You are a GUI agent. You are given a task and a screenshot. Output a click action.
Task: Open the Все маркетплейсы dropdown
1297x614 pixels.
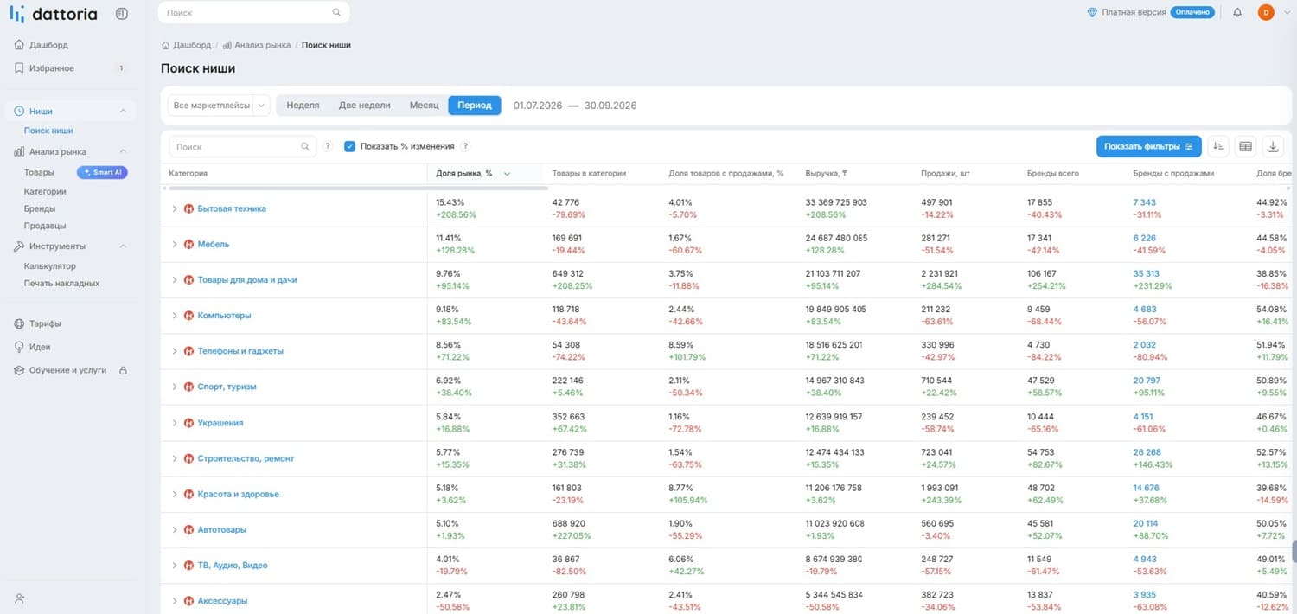click(x=220, y=106)
